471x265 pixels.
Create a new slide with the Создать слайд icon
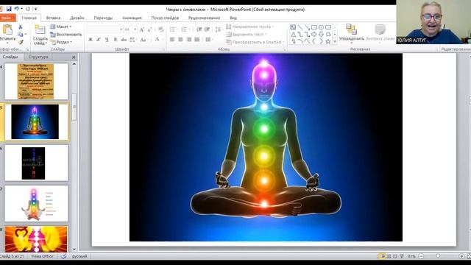tap(40, 30)
